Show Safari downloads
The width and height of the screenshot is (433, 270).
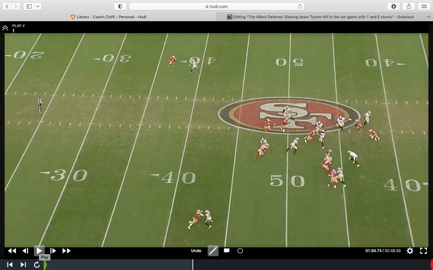394,6
